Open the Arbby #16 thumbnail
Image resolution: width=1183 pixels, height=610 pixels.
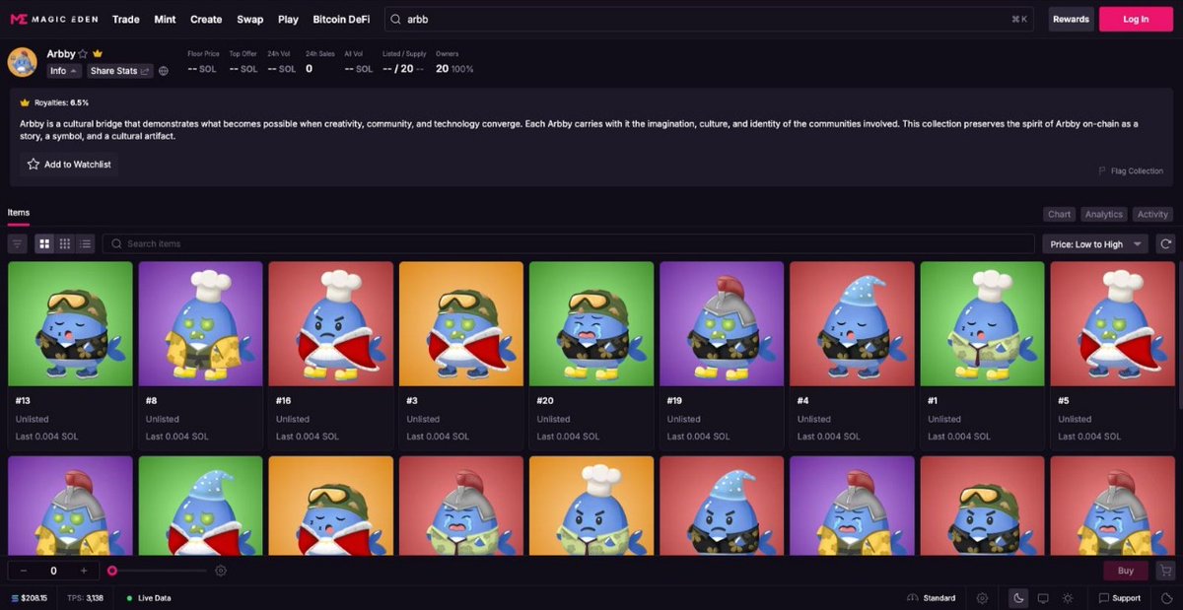click(x=330, y=323)
